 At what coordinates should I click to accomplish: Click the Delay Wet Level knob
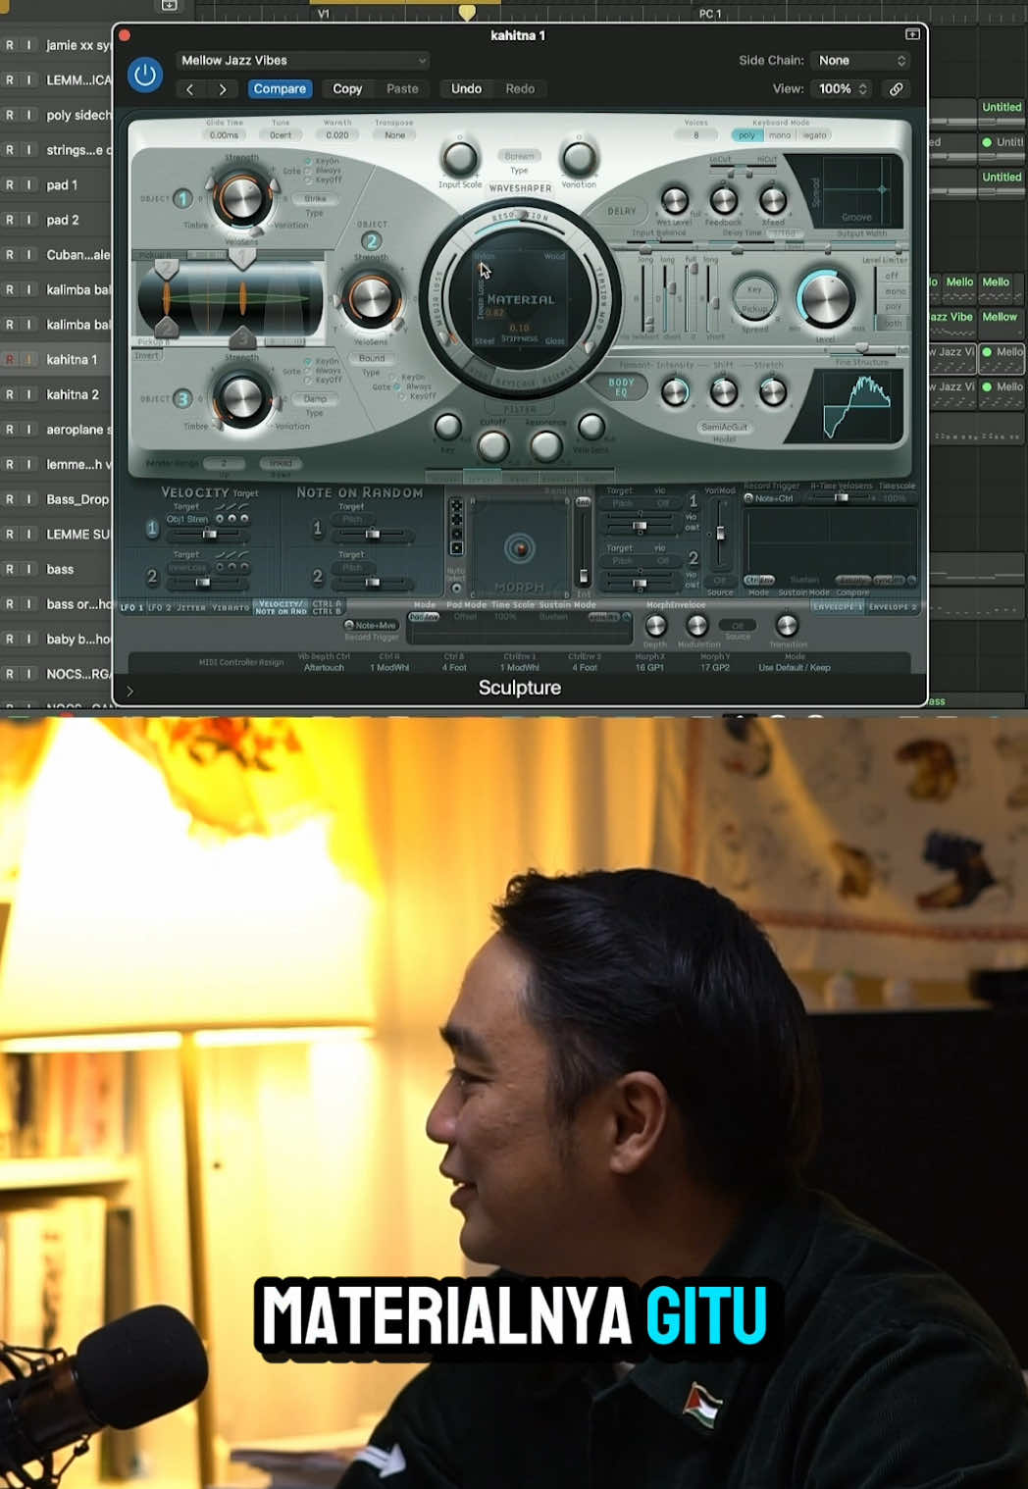(674, 201)
